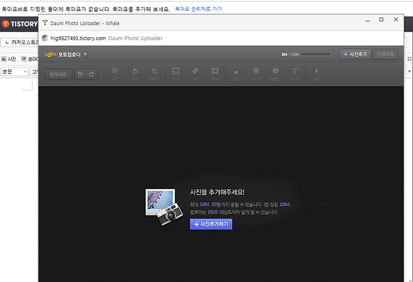This screenshot has height=282, width=413.
Task: Open the 액자 (frame) tool
Action: (215, 74)
